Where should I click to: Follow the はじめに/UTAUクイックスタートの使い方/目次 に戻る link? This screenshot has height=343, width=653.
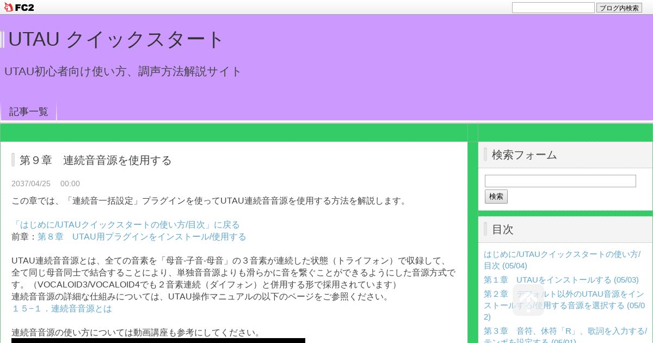pyautogui.click(x=126, y=224)
